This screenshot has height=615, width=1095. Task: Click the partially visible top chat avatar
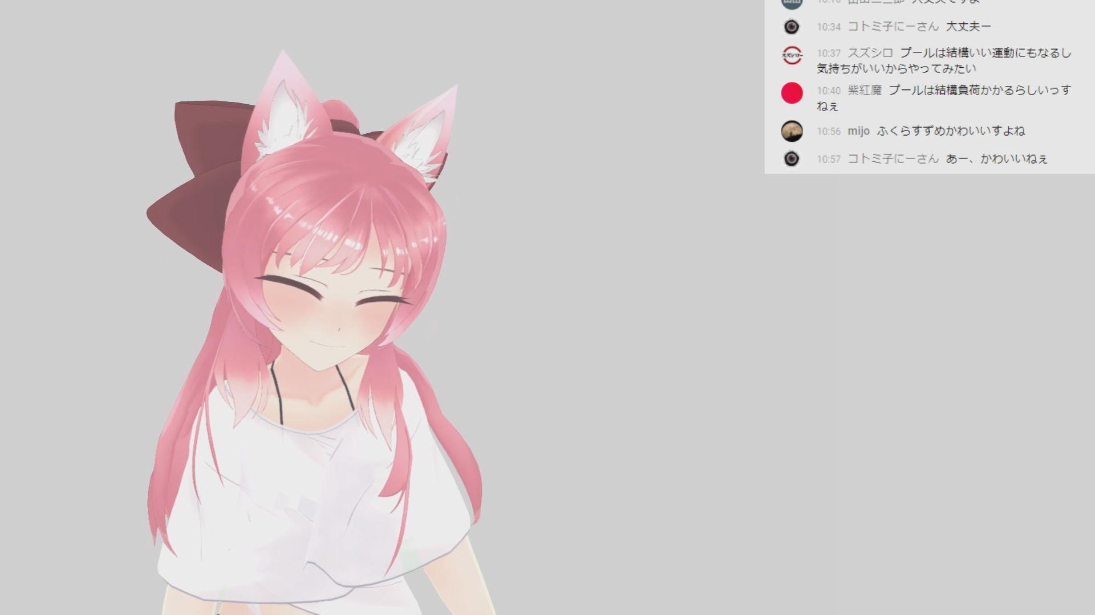tap(792, 3)
